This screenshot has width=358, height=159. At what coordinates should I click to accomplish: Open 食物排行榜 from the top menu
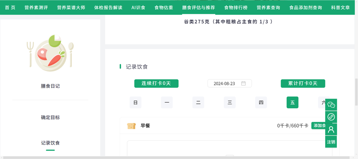(x=236, y=8)
